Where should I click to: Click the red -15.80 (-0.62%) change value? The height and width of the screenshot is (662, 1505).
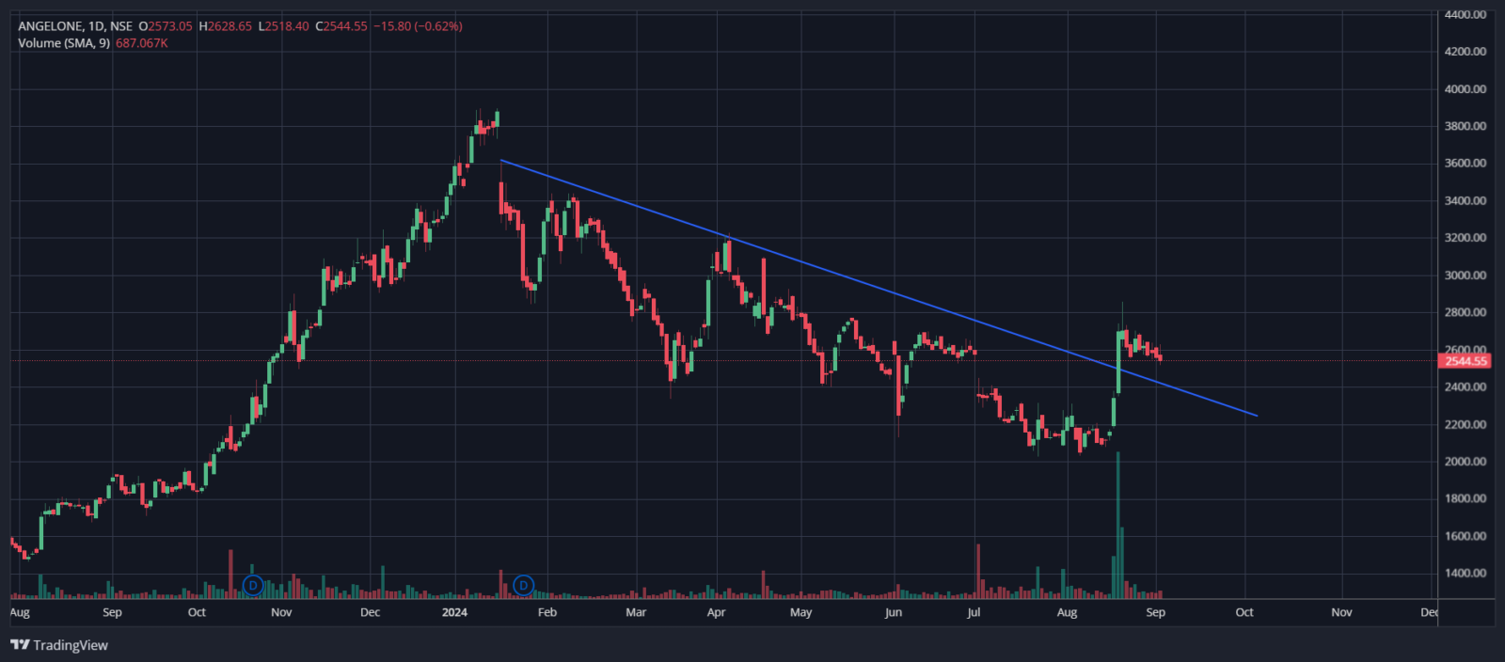pos(418,26)
